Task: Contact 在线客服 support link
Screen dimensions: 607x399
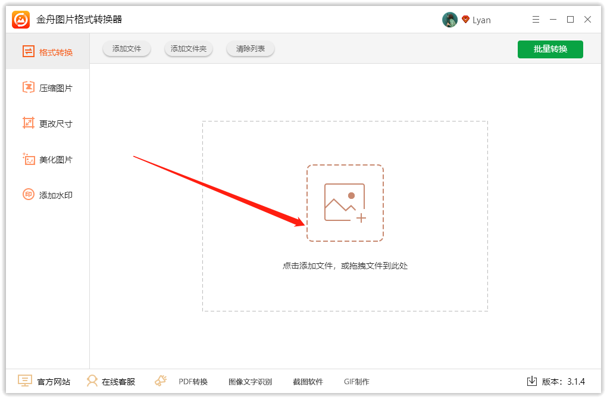Action: (x=118, y=382)
